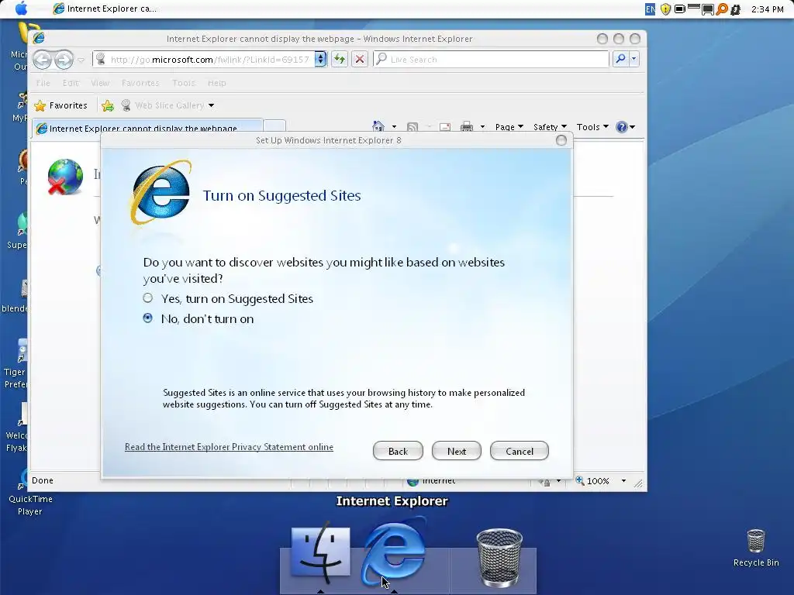Open the Home button dropdown arrow
The image size is (794, 595).
394,127
